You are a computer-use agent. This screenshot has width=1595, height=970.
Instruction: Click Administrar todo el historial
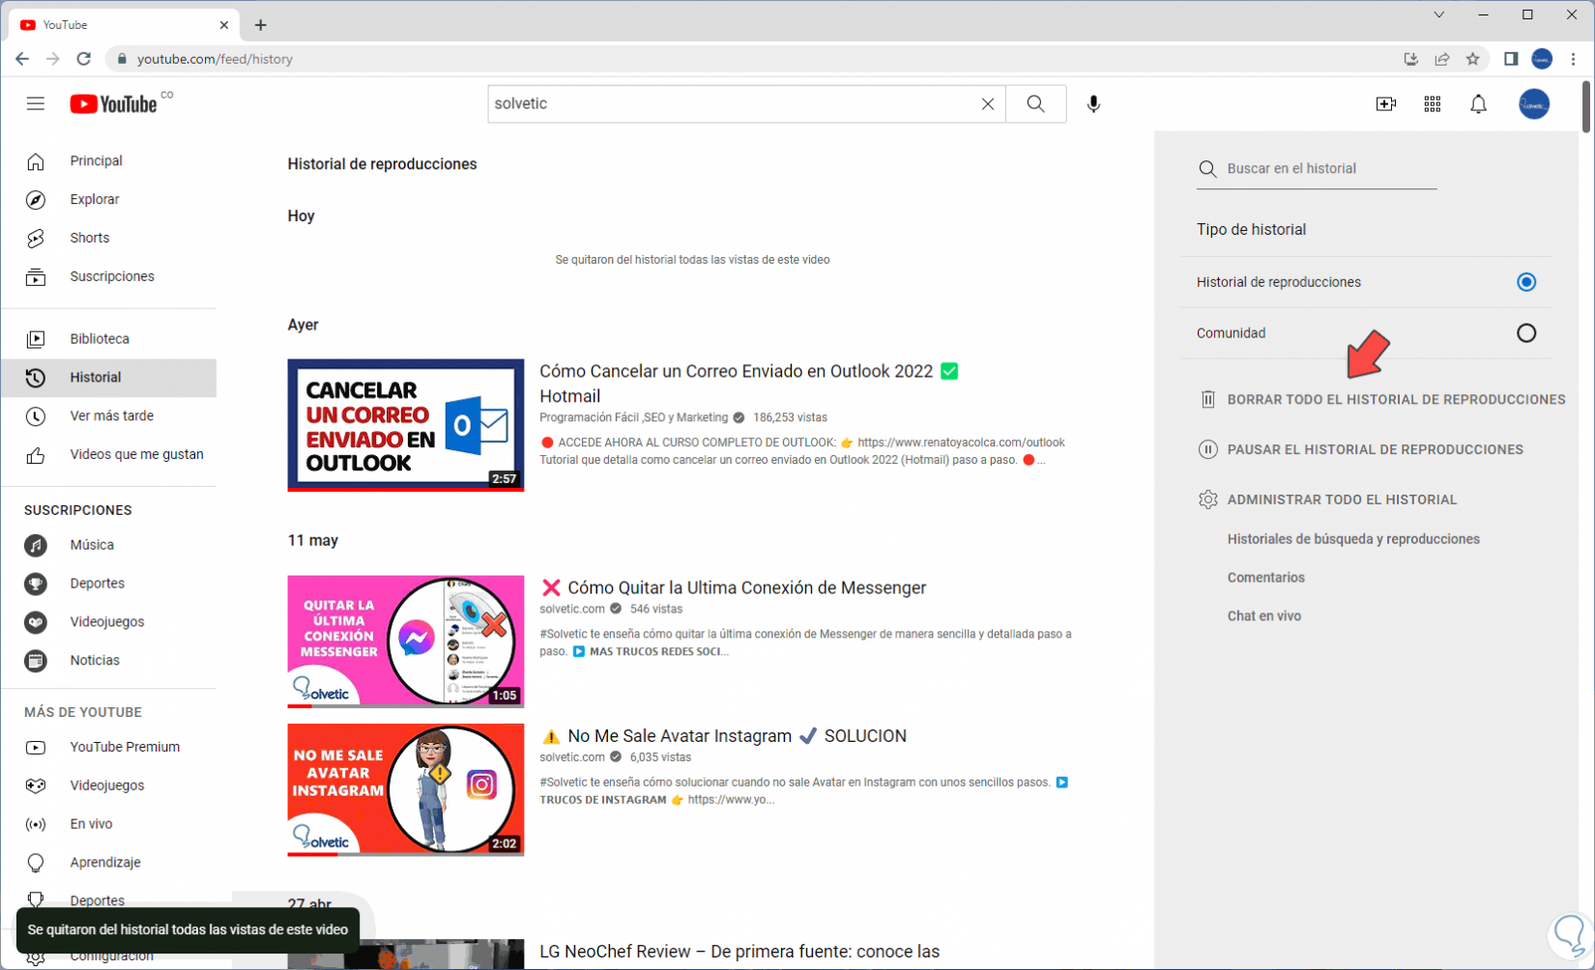coord(1342,499)
